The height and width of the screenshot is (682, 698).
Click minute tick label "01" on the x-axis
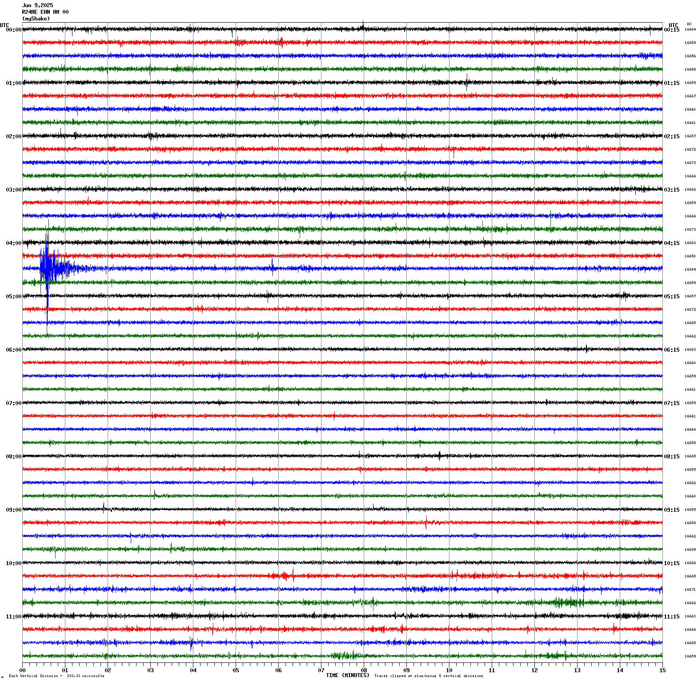point(65,670)
